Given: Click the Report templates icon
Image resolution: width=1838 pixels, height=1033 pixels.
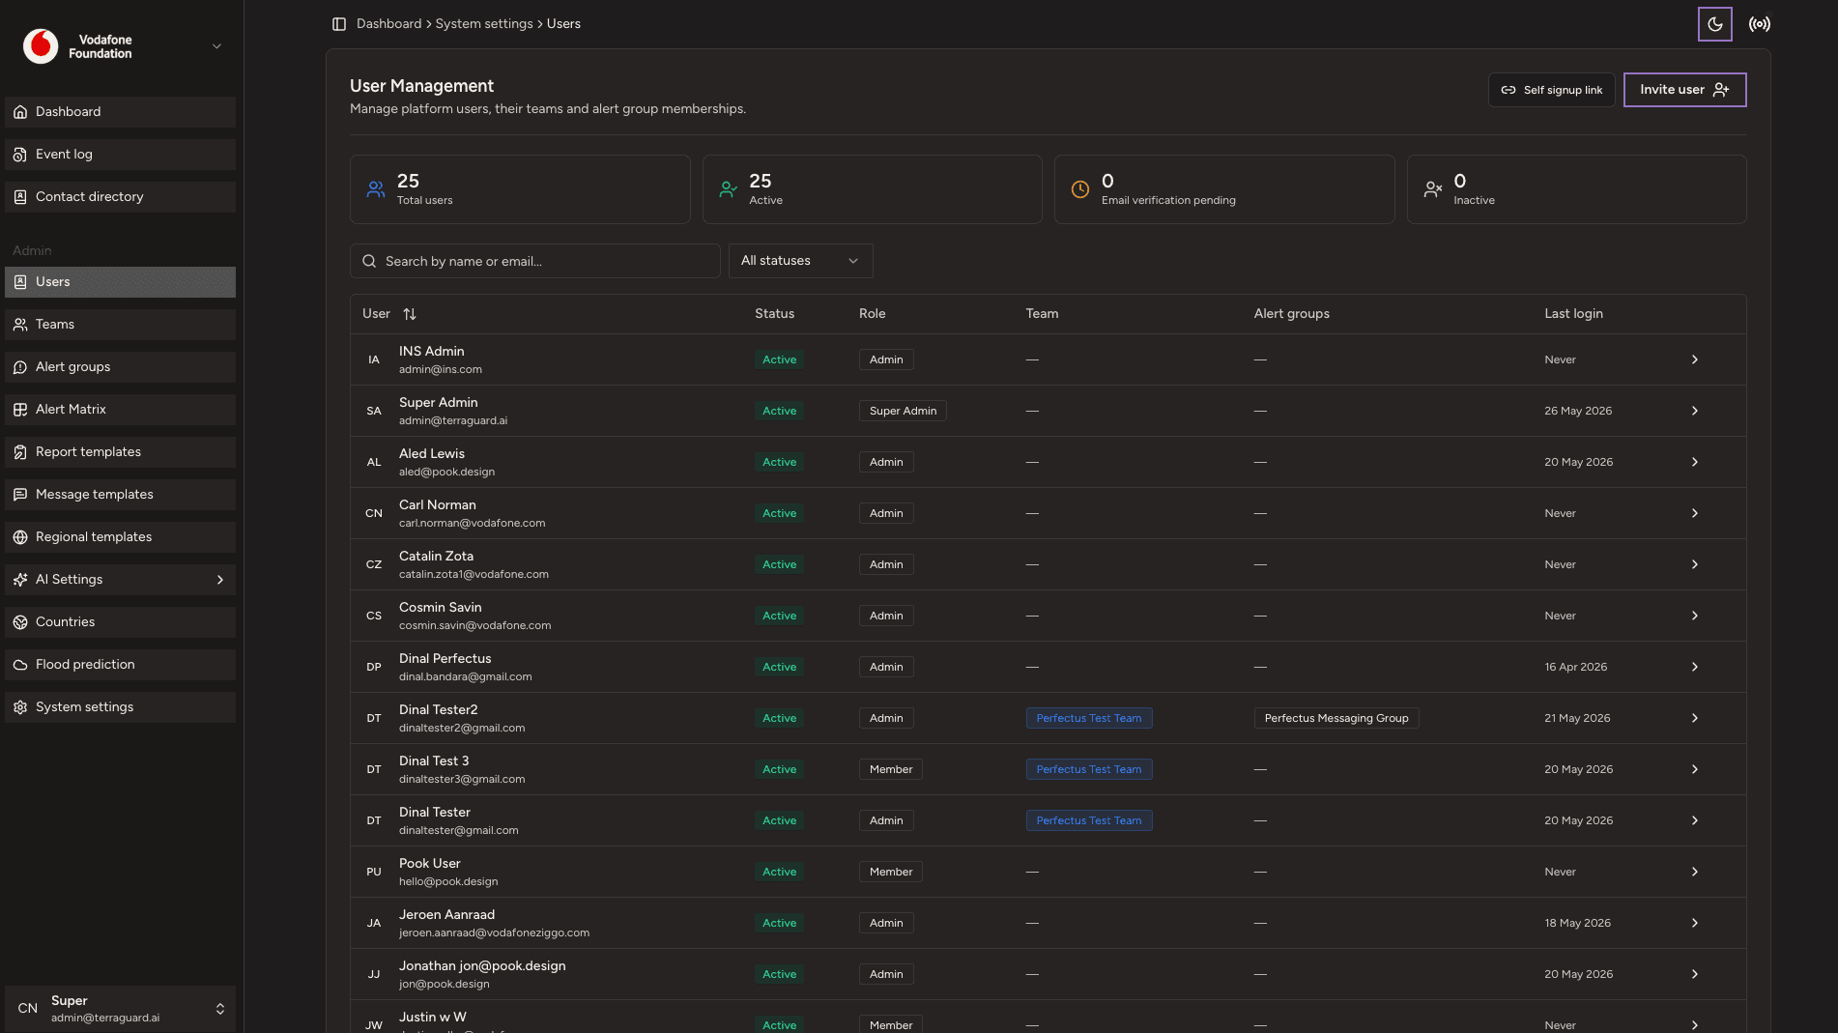Looking at the screenshot, I should coord(20,452).
